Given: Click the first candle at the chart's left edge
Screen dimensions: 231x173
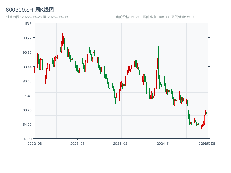Looking at the screenshot, I should click(x=35, y=69).
